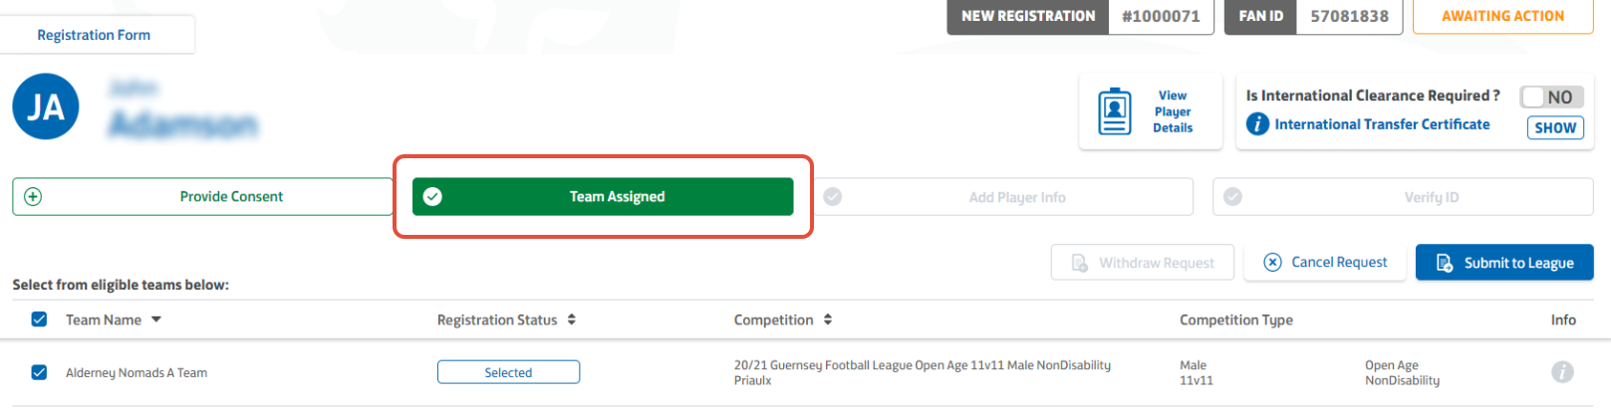Screen dimensions: 1611x416
Task: Click the plus icon on Provide Consent
Action: click(x=33, y=197)
